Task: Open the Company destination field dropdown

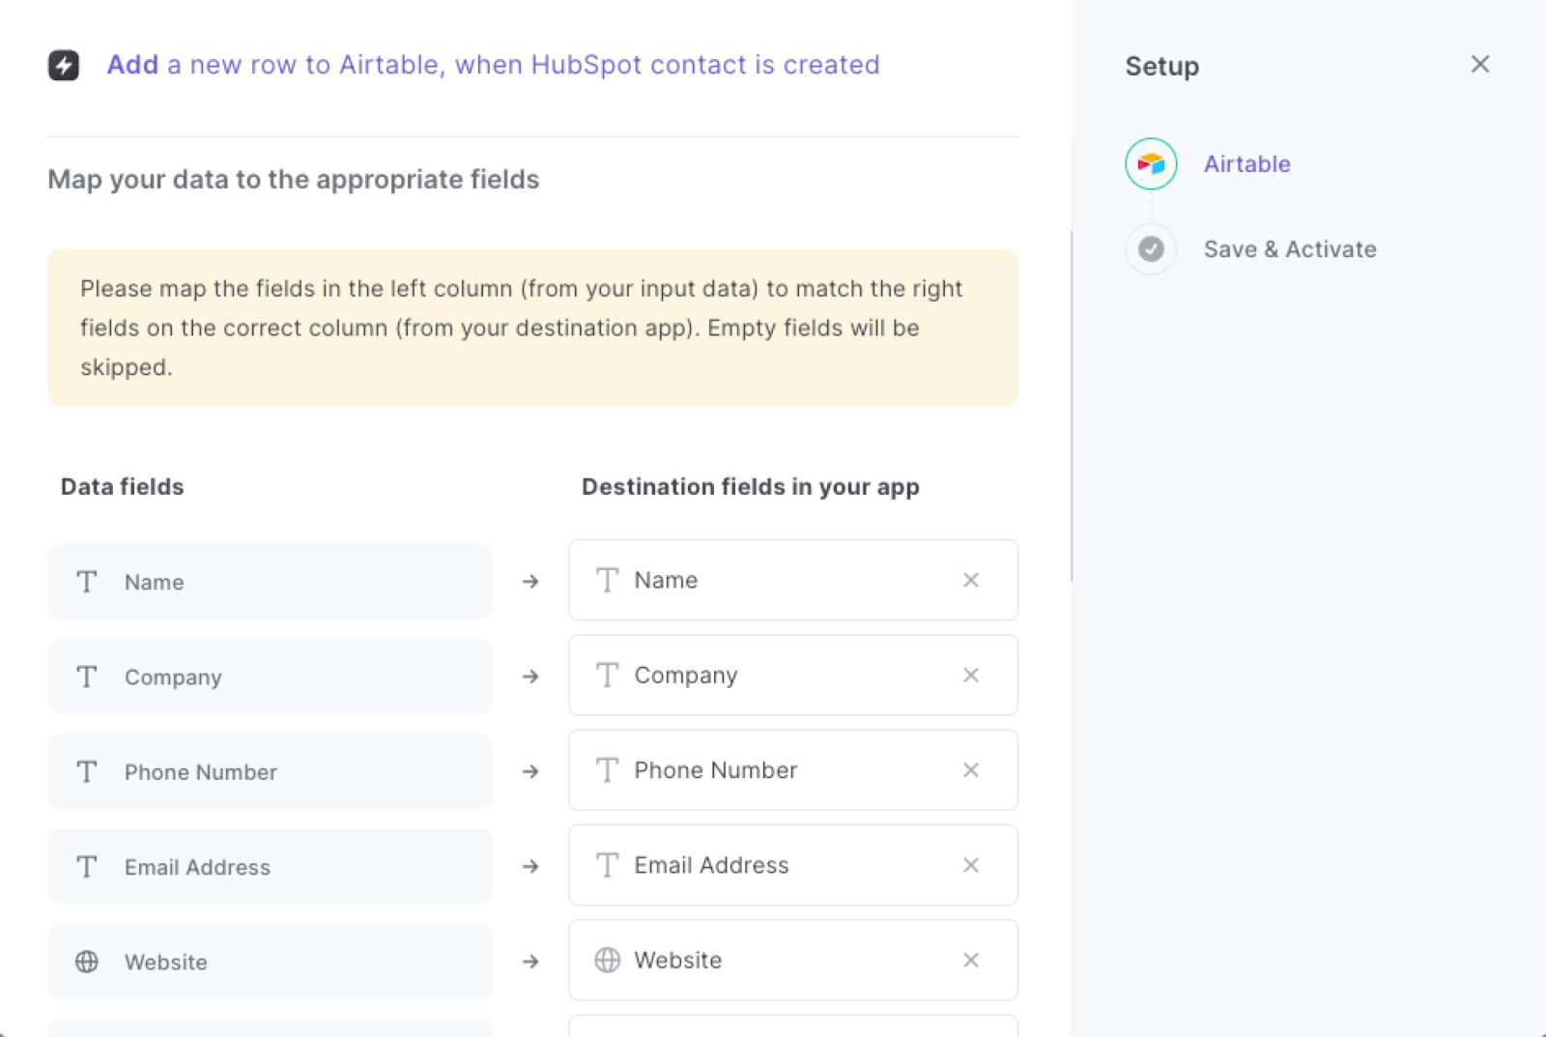Action: coord(792,675)
